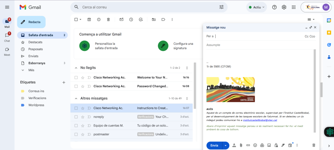Viewport: 334px width, 150px height.
Task: Archive the selected conversation
Action: point(89,20)
